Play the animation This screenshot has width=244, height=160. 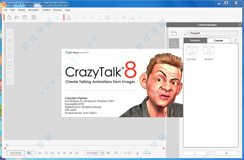(40, 153)
